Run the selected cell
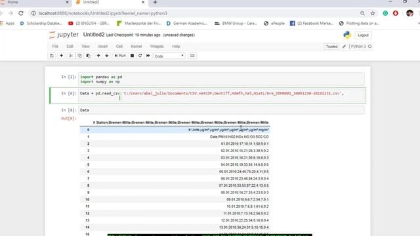The image size is (420, 236). [120, 56]
